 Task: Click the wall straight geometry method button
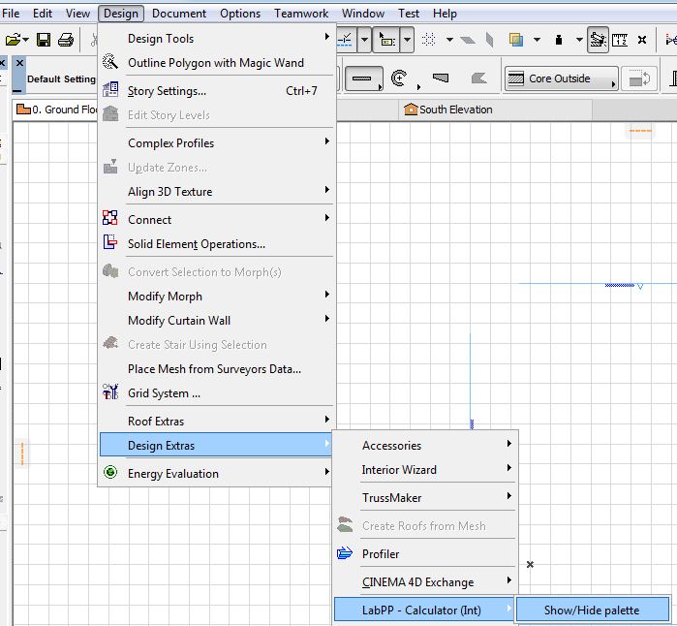tap(363, 78)
